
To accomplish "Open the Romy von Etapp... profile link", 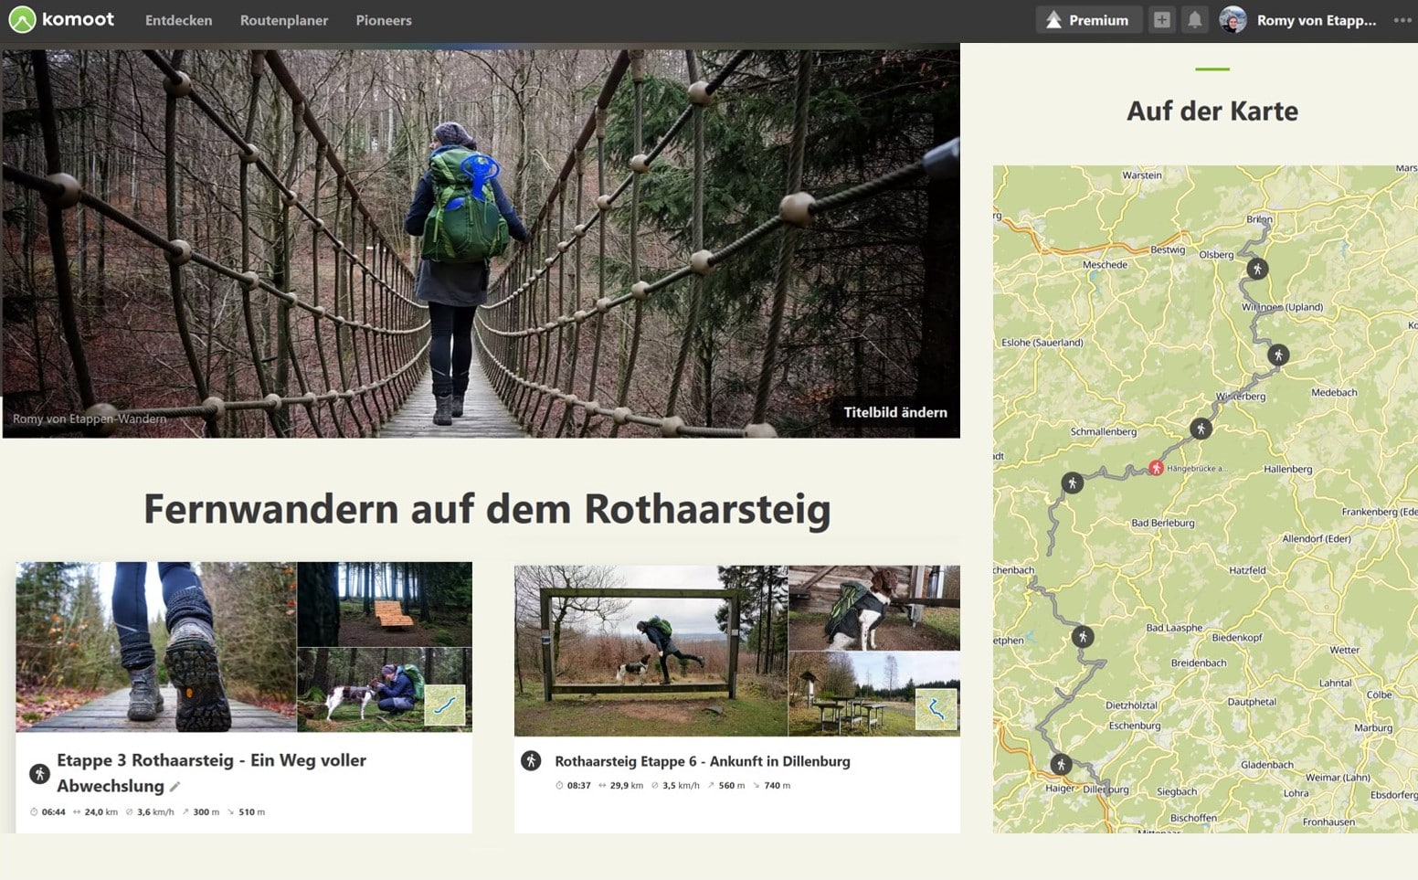I will pos(1316,20).
